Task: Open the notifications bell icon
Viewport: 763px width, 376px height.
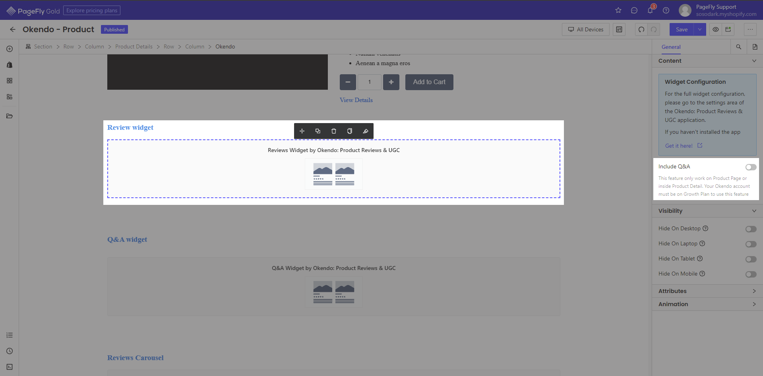Action: coord(650,10)
